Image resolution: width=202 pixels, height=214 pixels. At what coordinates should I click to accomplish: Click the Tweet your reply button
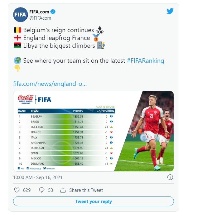coord(93,202)
